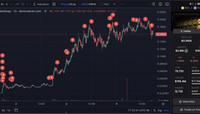Open the Indicators menu

point(41,4)
